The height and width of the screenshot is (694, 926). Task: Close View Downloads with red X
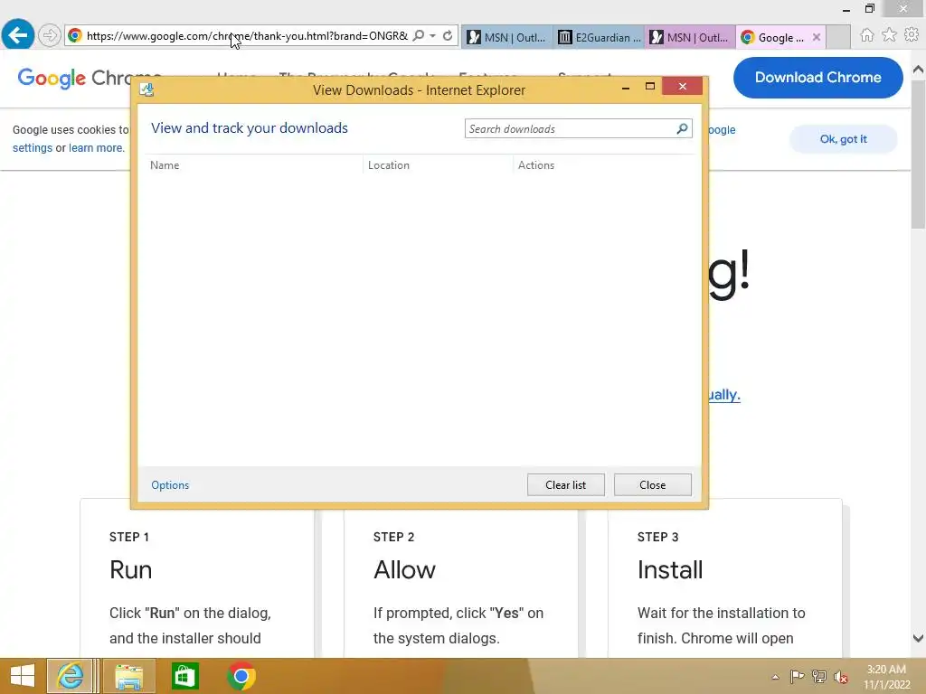[x=682, y=87]
